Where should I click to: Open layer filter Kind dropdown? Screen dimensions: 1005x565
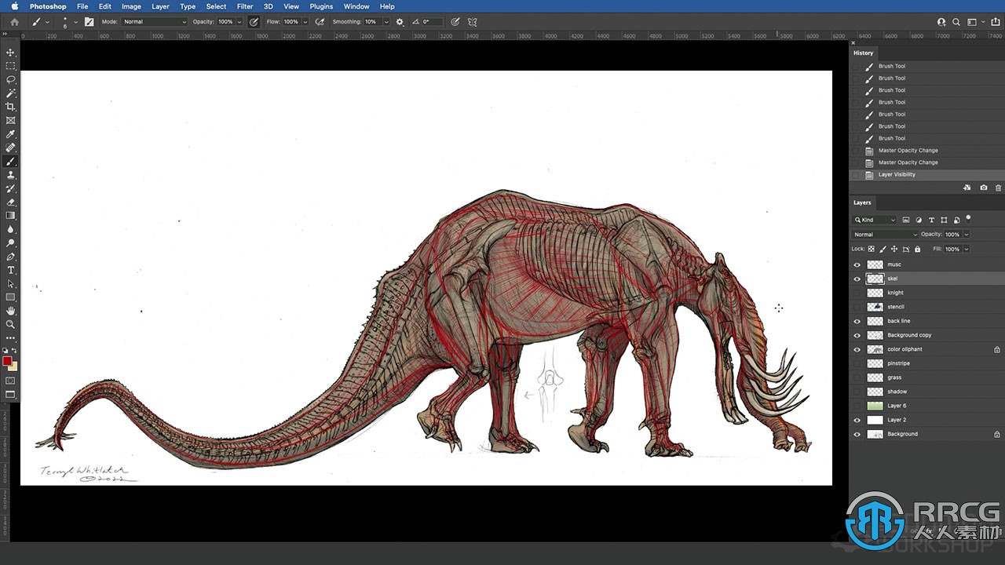(x=875, y=220)
